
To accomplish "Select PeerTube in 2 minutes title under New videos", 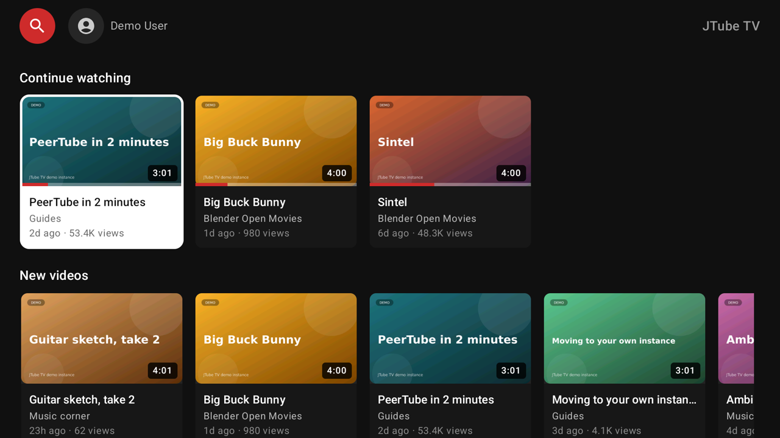I will point(436,400).
